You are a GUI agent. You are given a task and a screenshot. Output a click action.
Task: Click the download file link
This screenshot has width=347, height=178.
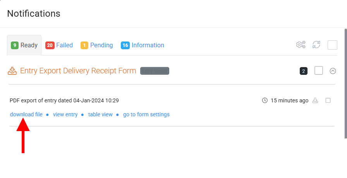point(26,114)
